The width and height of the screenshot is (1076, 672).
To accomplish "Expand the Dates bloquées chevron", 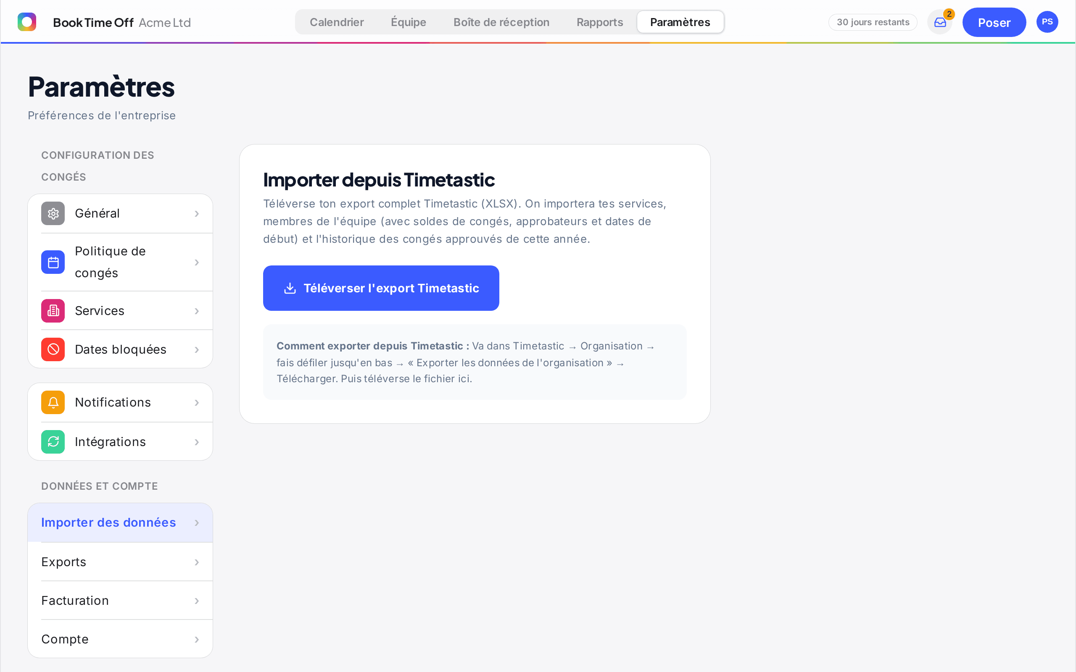I will pyautogui.click(x=197, y=350).
